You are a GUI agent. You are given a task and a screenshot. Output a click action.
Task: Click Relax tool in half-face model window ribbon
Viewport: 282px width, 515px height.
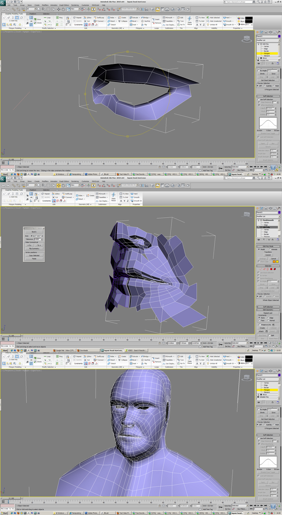(79, 196)
